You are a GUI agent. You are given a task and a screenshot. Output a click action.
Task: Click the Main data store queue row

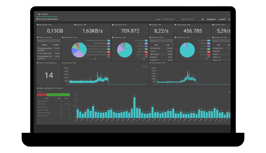(x=54, y=101)
